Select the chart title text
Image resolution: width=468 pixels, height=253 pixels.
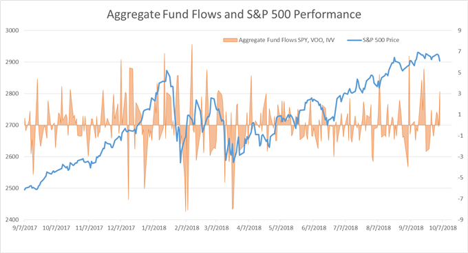[x=234, y=14]
